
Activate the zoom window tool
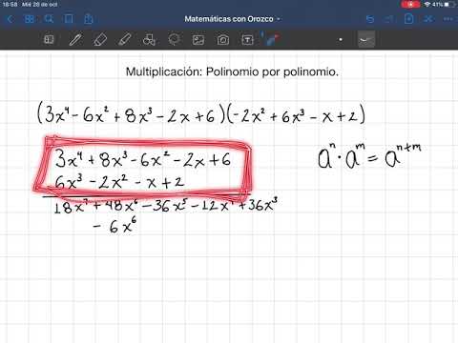point(49,39)
